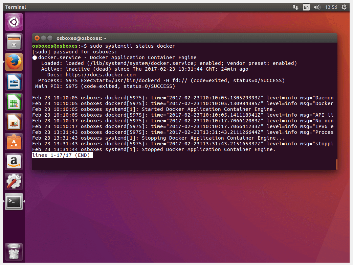The width and height of the screenshot is (353, 265).
Task: Click the orange terminal scrollbar
Action: point(336,164)
